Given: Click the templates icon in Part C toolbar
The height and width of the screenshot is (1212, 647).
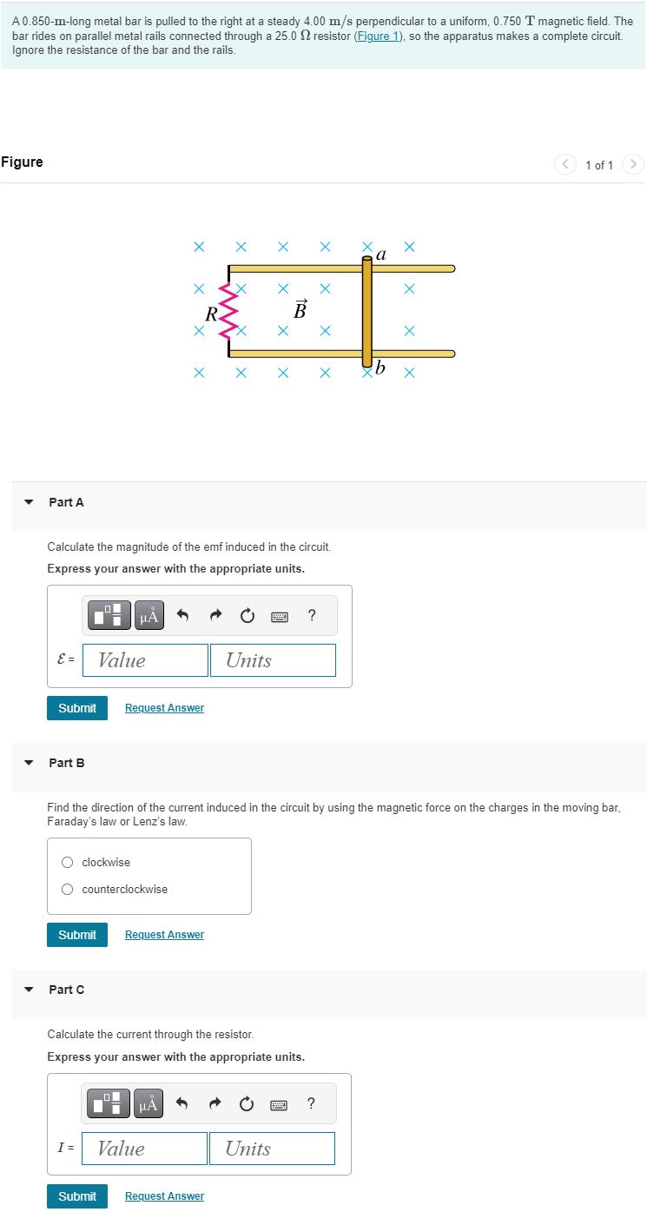Looking at the screenshot, I should point(108,1103).
